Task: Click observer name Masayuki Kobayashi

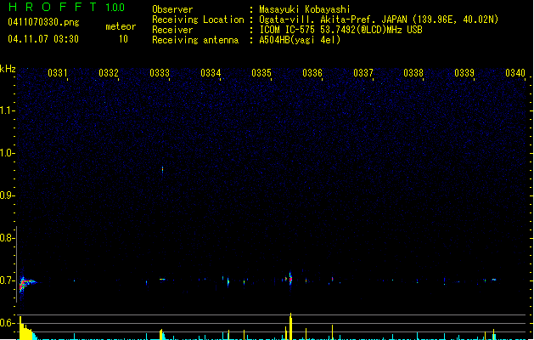Action: (305, 9)
